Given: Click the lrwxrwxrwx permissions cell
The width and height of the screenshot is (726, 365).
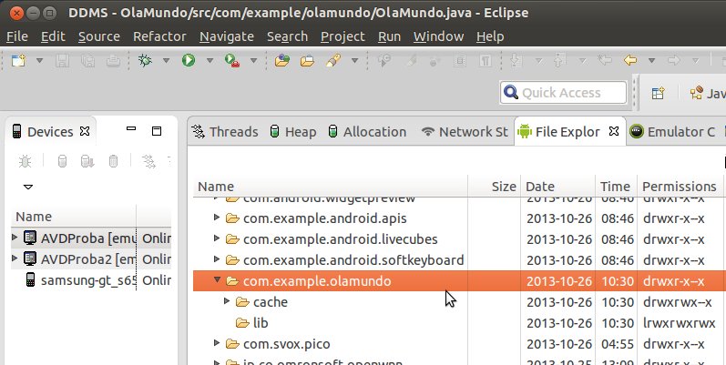Looking at the screenshot, I should tap(680, 323).
